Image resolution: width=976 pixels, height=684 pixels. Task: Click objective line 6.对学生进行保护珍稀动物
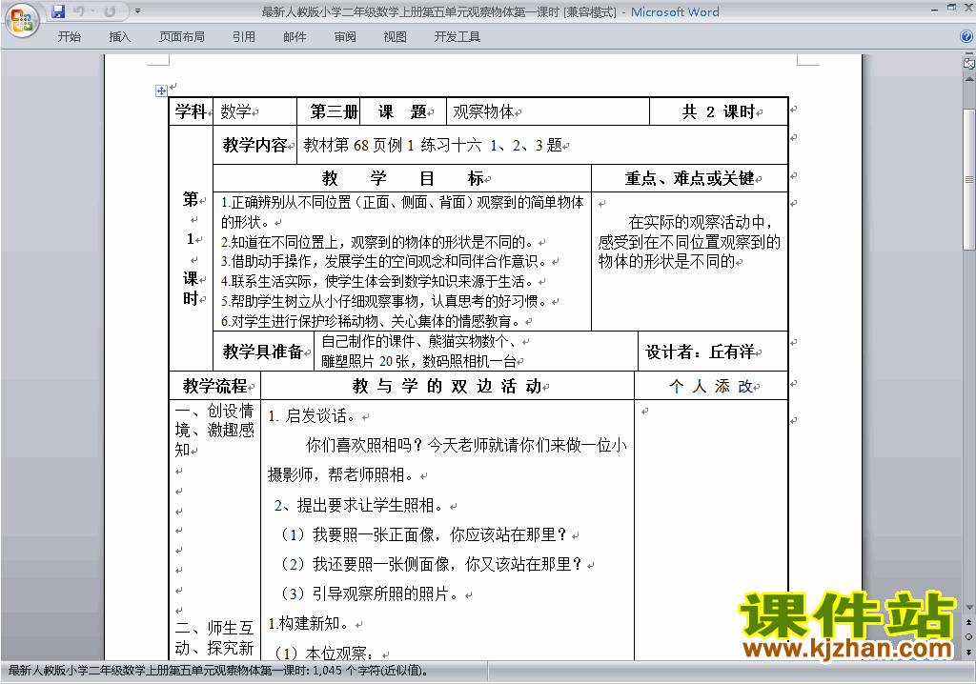[x=373, y=321]
